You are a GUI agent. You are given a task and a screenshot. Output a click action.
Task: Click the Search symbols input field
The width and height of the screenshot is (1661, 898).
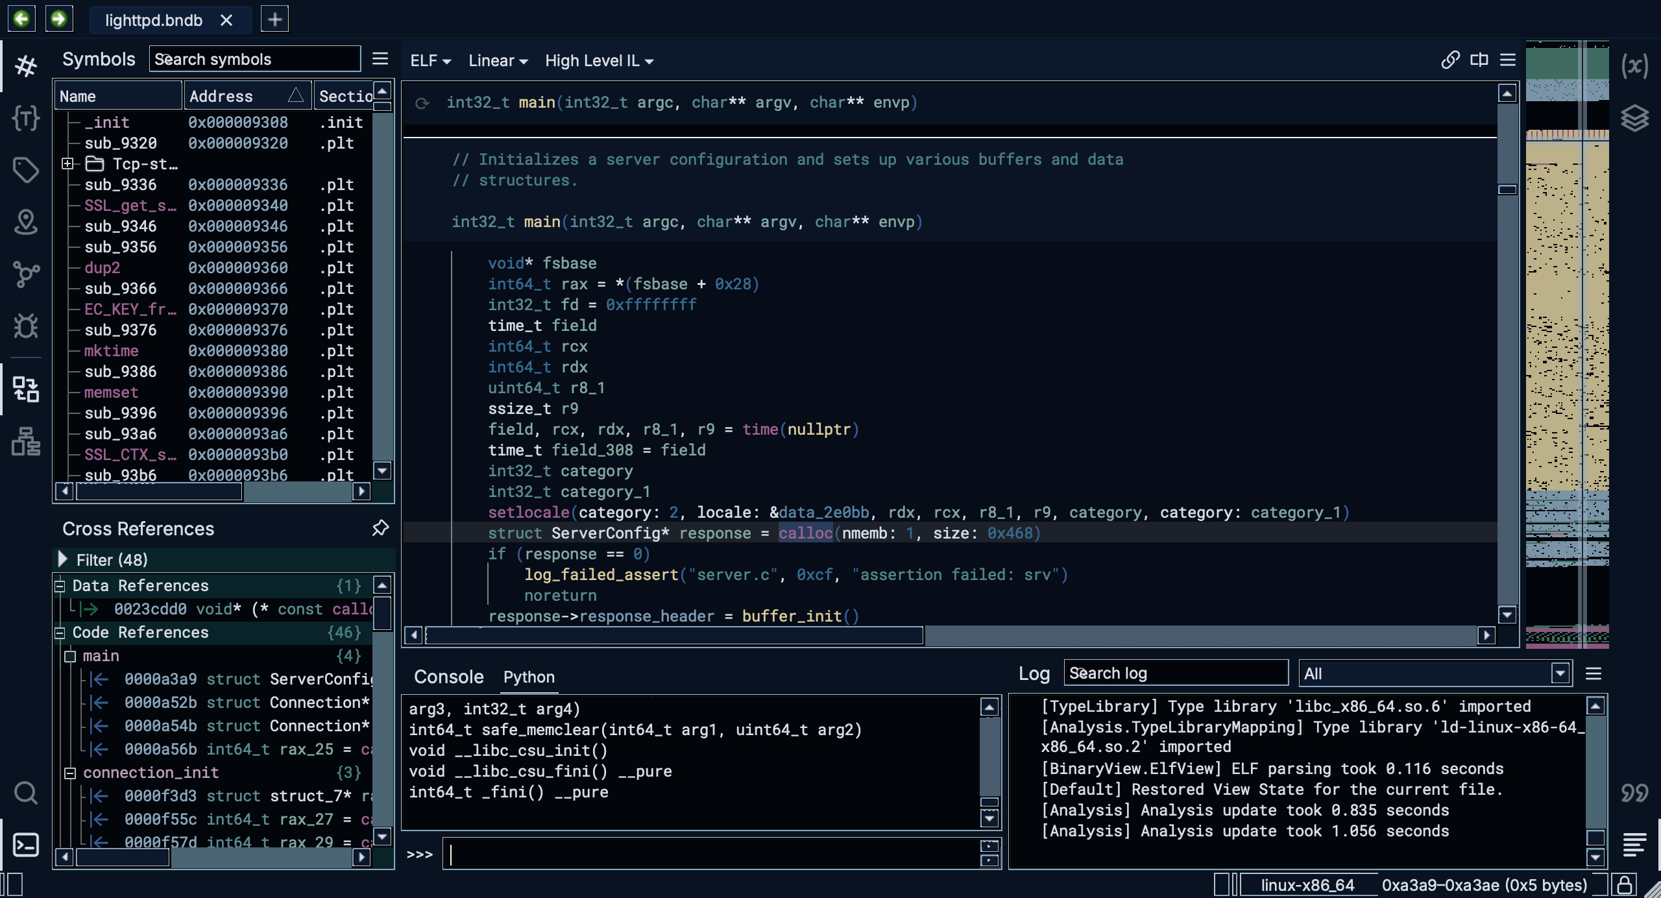pos(254,59)
